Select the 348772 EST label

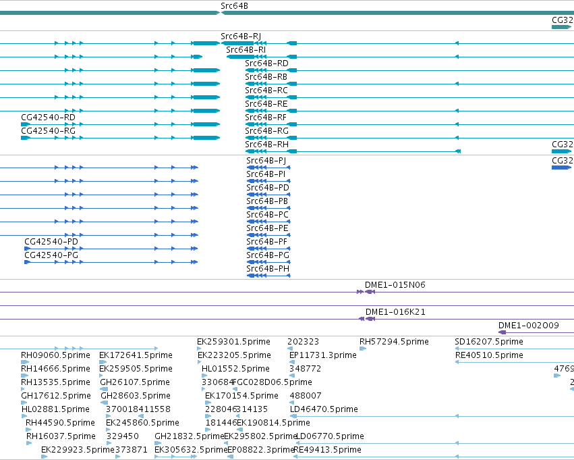click(x=306, y=369)
